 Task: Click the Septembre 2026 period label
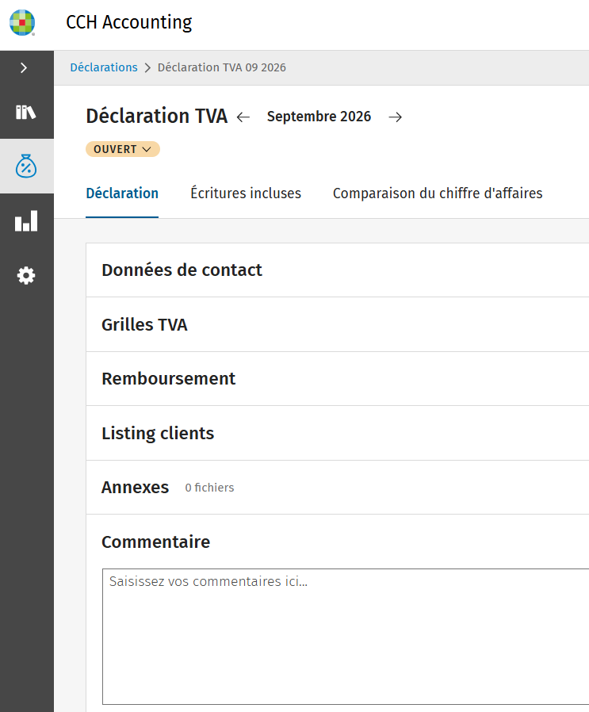point(319,117)
